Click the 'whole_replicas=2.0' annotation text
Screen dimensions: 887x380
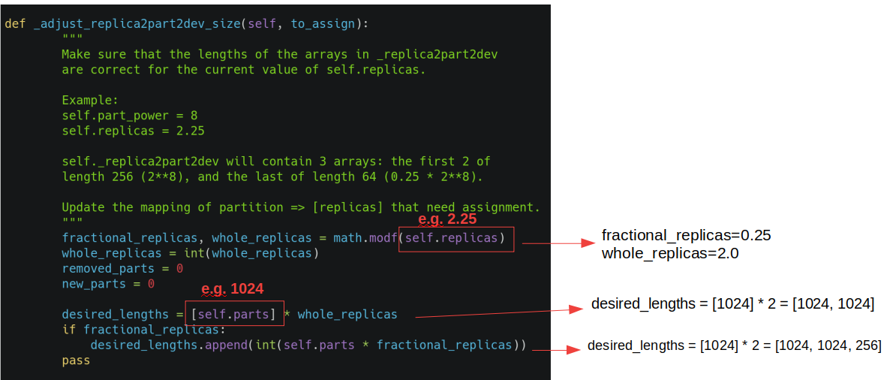[x=669, y=254]
